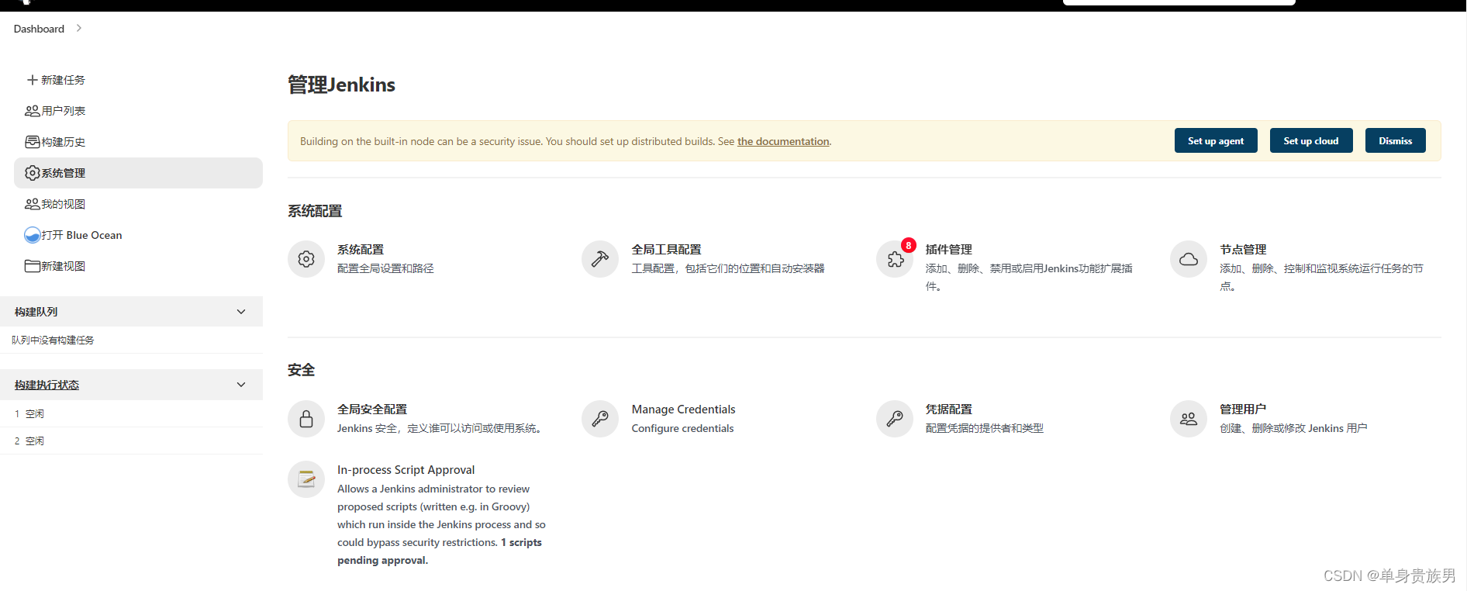Screen dimensions: 1467x591
Task: Click the cloud icon of 节点管理
Action: tap(1189, 259)
